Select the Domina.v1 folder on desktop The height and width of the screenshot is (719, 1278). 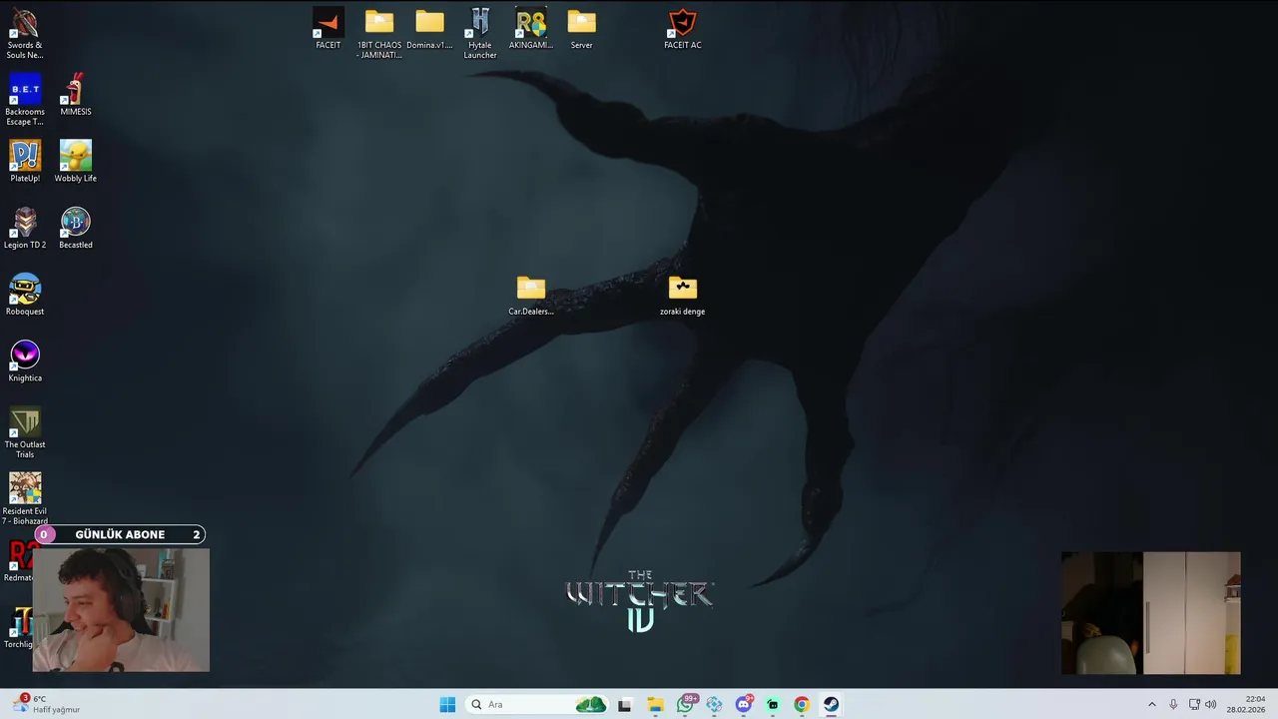[429, 28]
